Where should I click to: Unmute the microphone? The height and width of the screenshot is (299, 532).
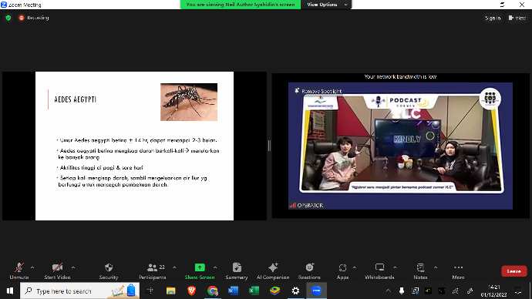(x=19, y=271)
